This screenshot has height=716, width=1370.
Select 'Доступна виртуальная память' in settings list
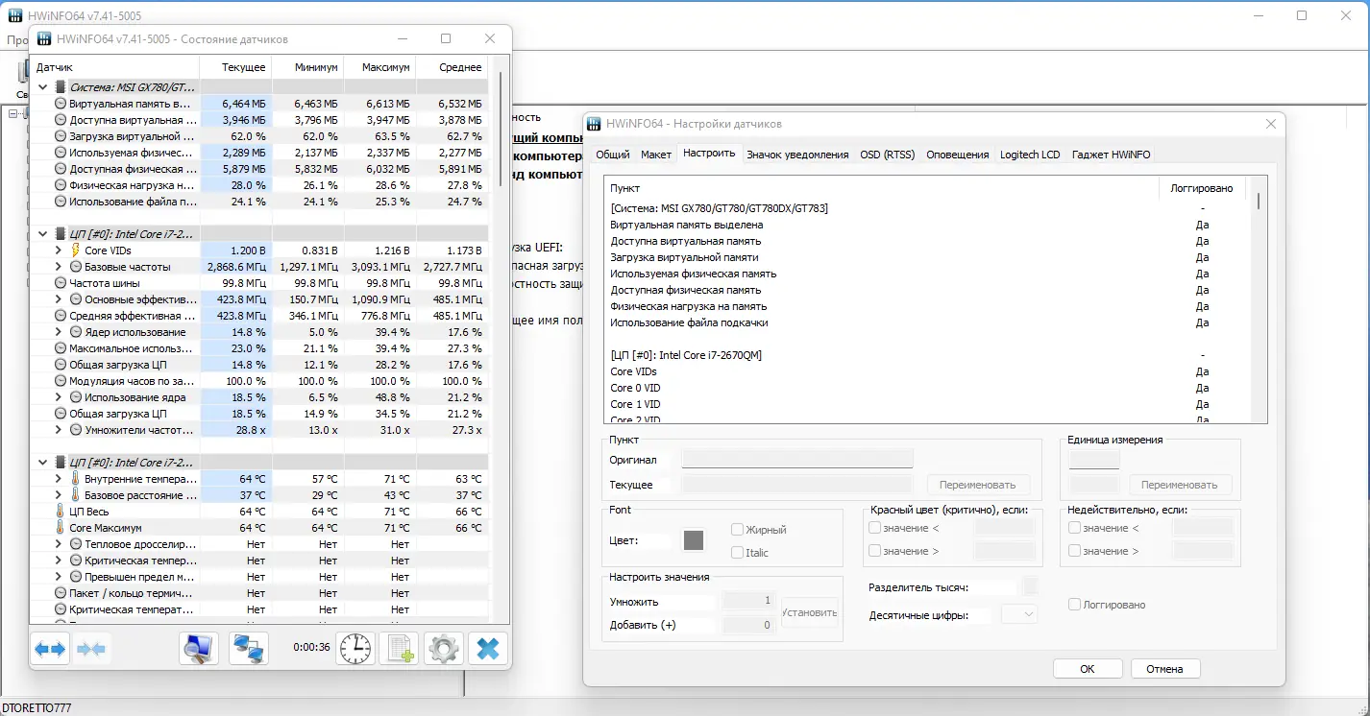pos(685,241)
